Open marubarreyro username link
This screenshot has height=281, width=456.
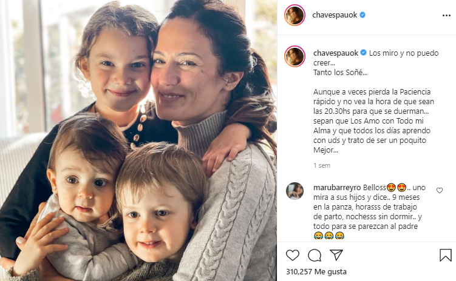click(x=337, y=188)
